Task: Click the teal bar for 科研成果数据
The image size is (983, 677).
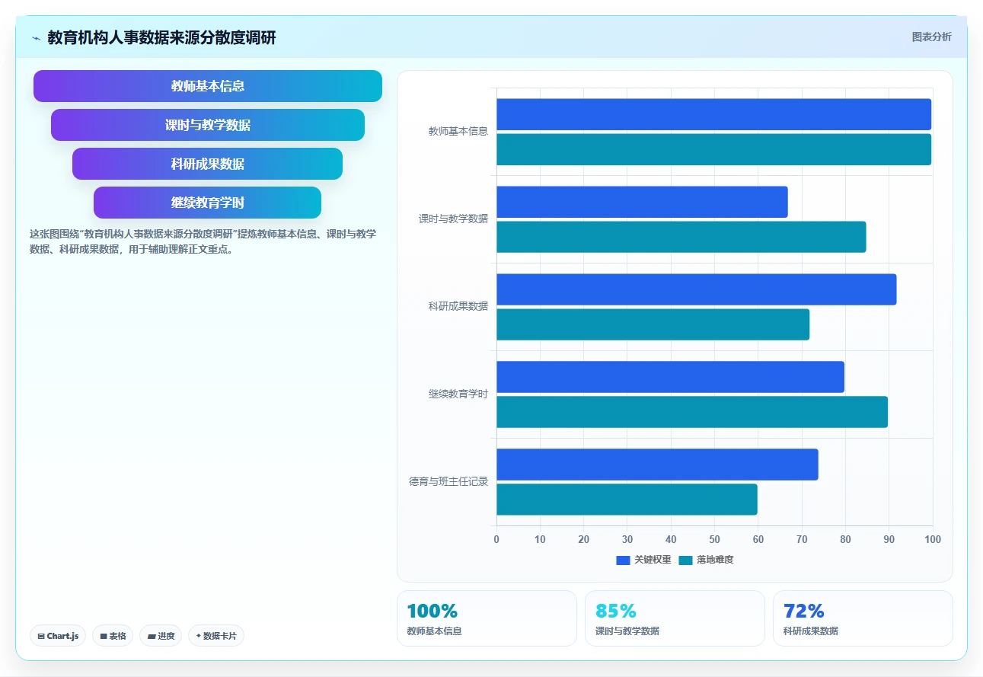Action: (653, 324)
